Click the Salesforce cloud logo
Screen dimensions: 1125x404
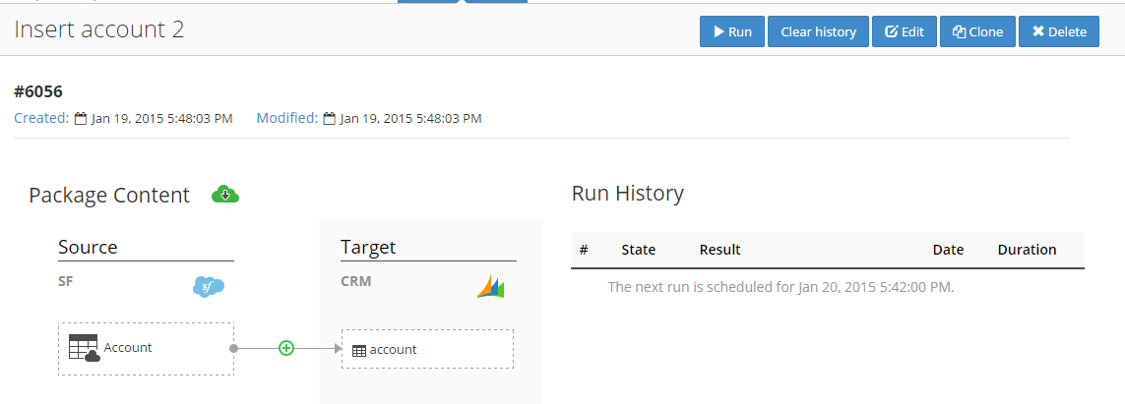coord(209,287)
